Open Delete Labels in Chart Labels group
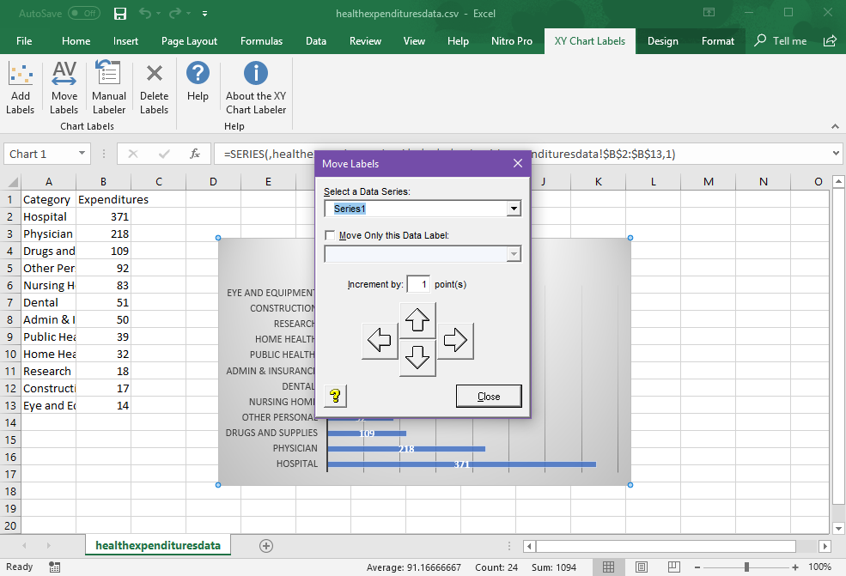 (154, 85)
